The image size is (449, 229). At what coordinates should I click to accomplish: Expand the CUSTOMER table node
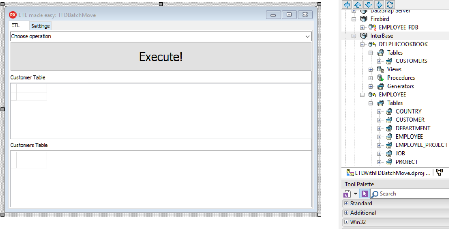coord(379,120)
